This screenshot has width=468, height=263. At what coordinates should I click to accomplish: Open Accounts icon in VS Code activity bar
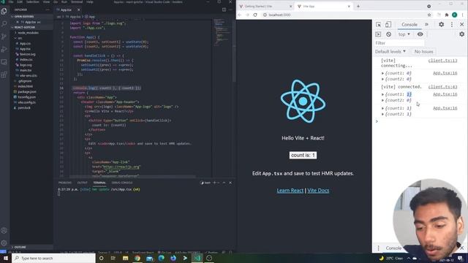click(4, 231)
